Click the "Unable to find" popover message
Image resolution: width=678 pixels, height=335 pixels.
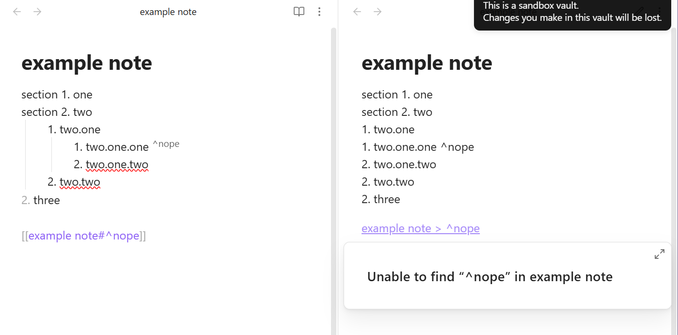pyautogui.click(x=489, y=277)
